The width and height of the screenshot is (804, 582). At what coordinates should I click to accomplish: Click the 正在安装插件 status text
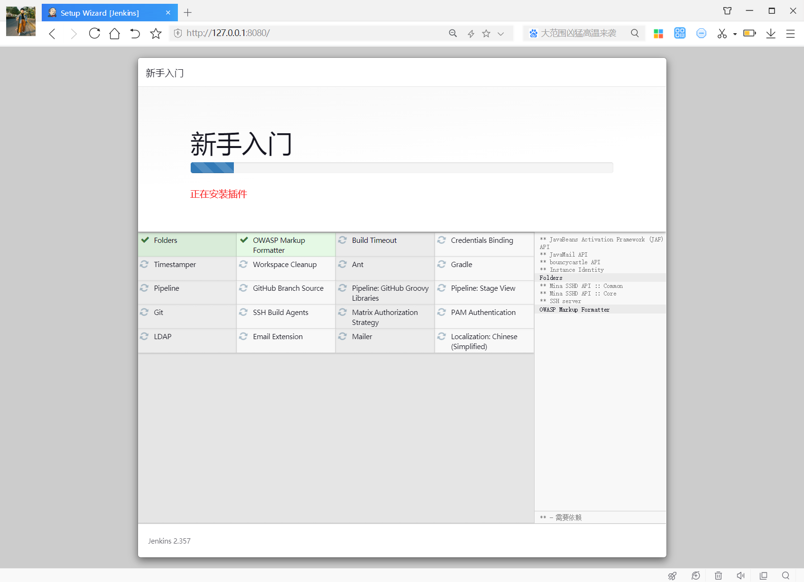click(219, 194)
